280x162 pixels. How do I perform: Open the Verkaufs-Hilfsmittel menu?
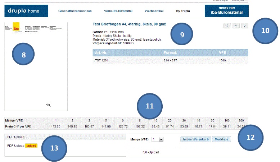tap(118, 11)
